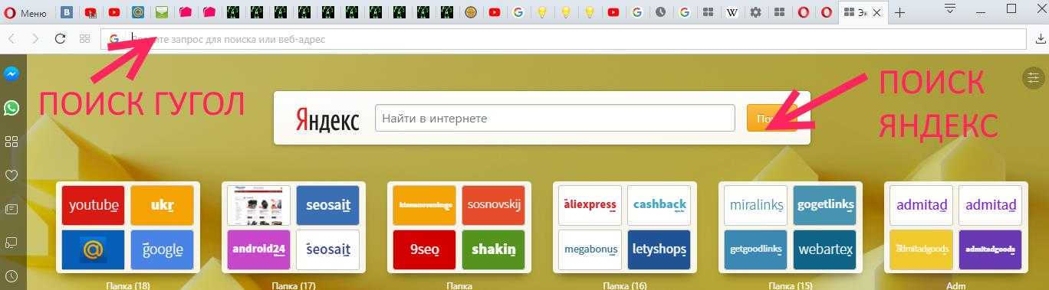1049x290 pixels.
Task: Click the Найти в интернете search field
Action: pos(554,119)
